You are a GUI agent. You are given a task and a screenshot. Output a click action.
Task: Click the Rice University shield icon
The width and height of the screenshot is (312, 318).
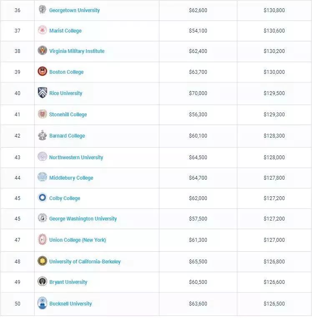(42, 93)
